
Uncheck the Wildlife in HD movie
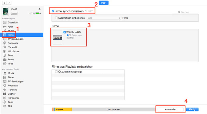click(x=65, y=32)
